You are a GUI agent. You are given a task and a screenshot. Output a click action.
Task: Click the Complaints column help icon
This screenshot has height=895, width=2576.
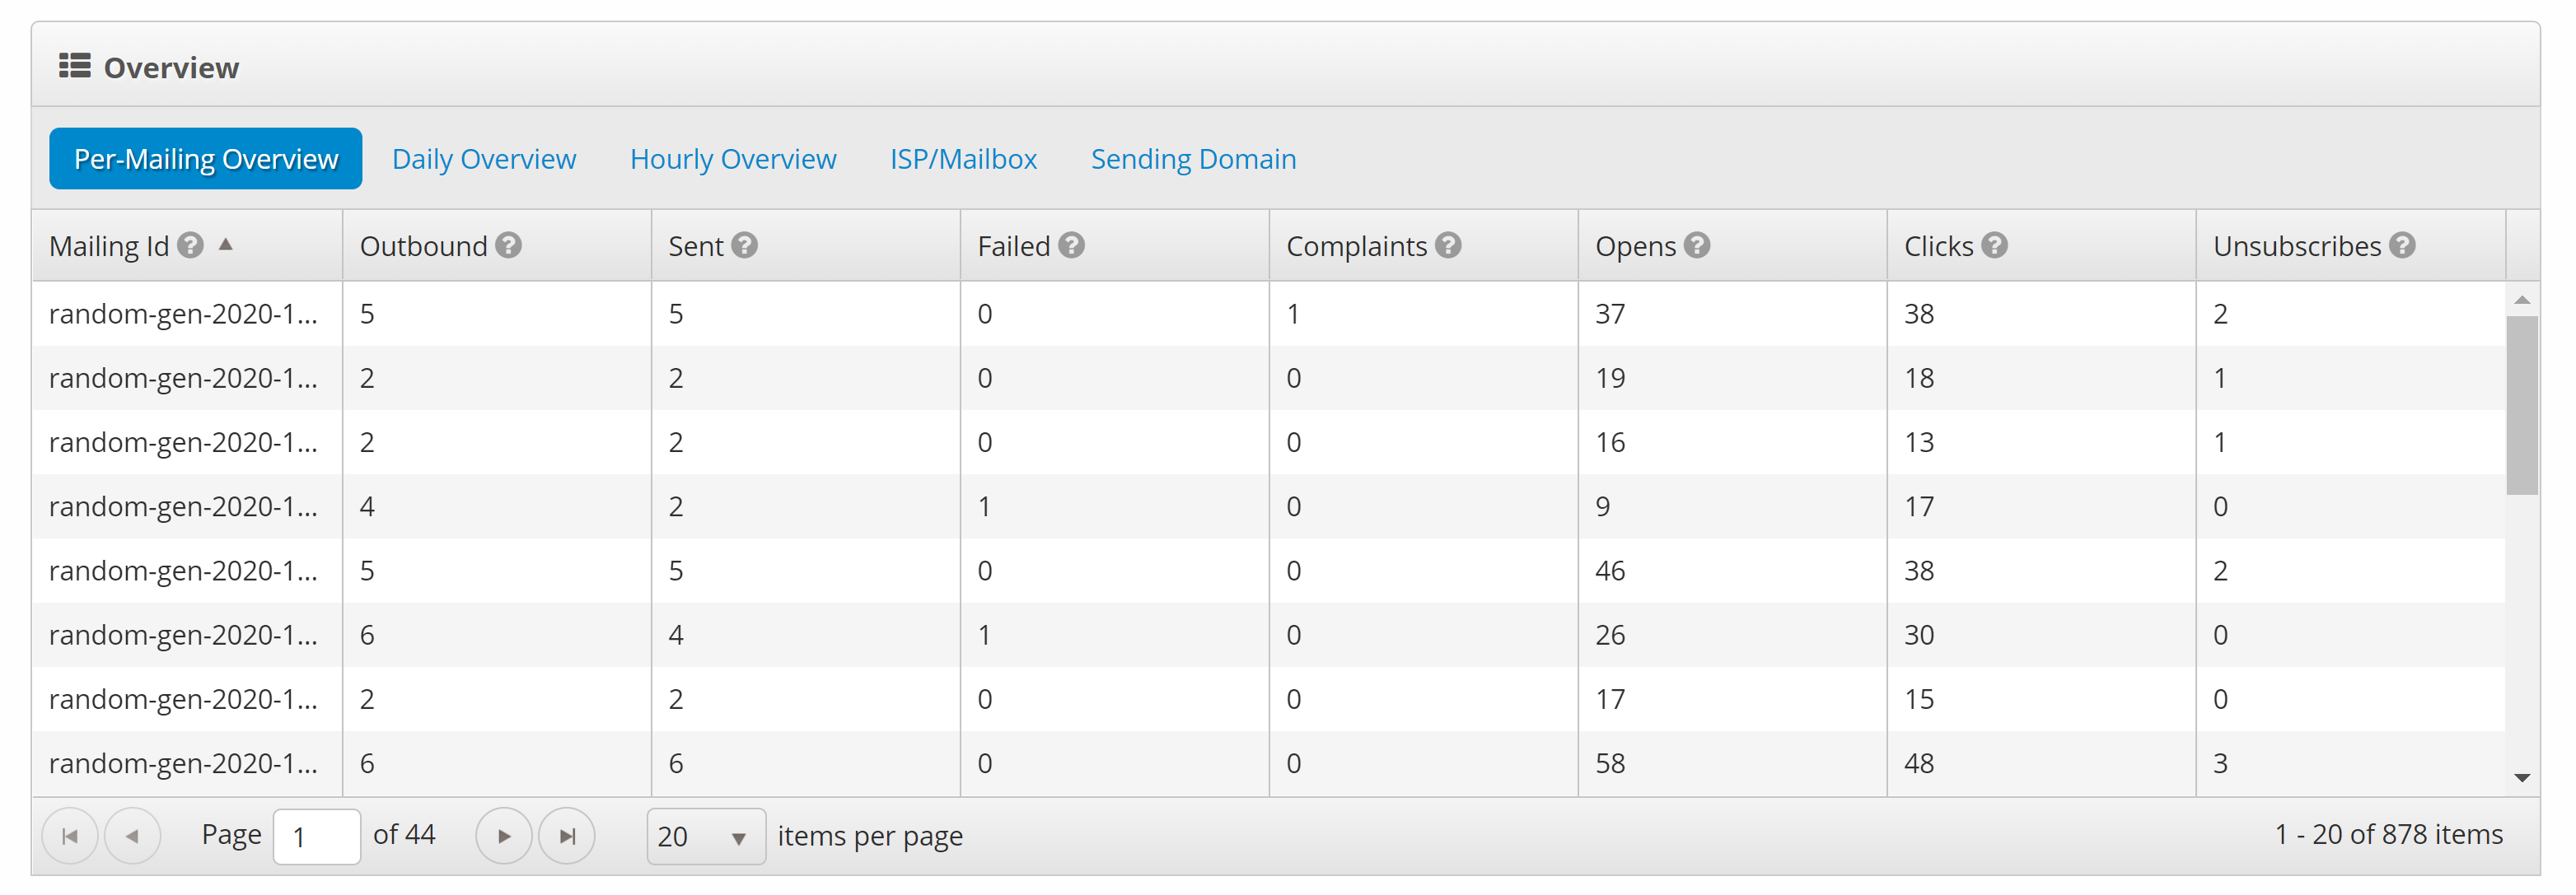pos(1448,245)
